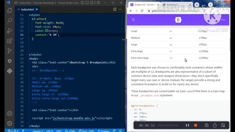Close the index.html editor tab

tap(37, 10)
